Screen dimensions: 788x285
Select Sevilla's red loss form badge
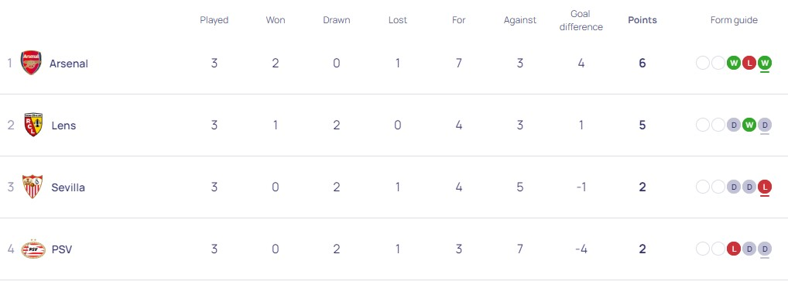(x=764, y=187)
